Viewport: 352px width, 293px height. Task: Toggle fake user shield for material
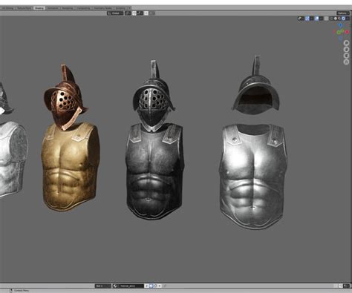tap(151, 286)
